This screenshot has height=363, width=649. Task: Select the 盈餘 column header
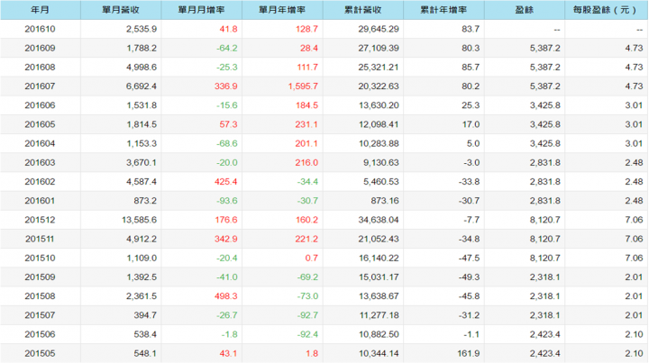coord(525,10)
